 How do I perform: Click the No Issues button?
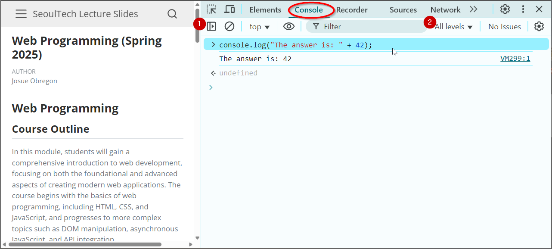(504, 27)
